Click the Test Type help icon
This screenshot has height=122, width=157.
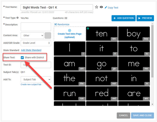tap(18, 18)
